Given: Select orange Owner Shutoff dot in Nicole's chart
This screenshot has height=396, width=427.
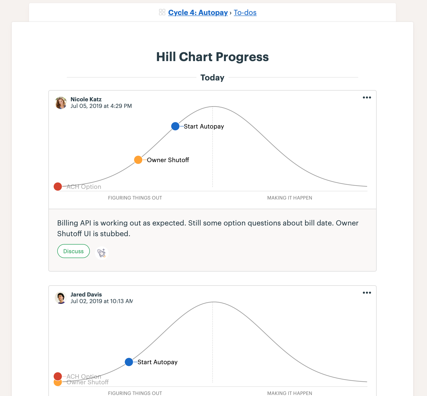Looking at the screenshot, I should pos(138,160).
